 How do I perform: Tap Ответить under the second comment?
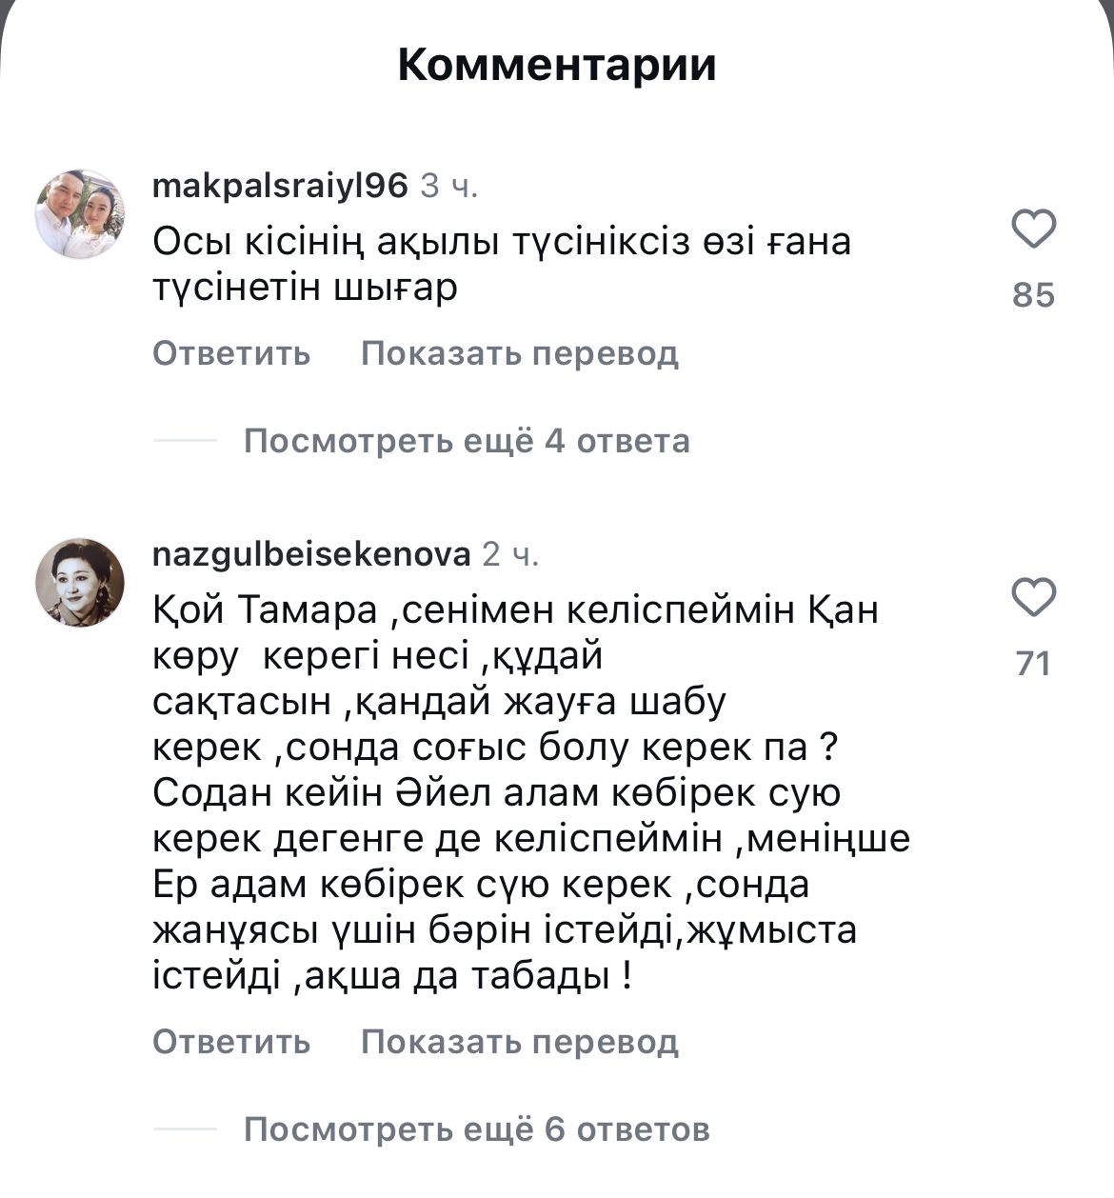point(230,1043)
